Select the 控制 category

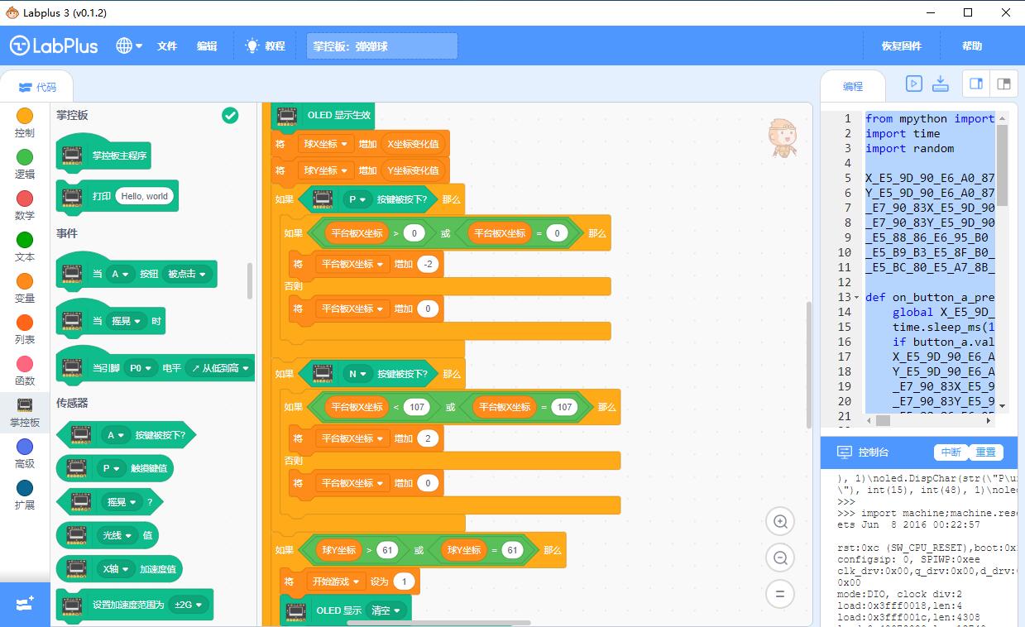(25, 122)
